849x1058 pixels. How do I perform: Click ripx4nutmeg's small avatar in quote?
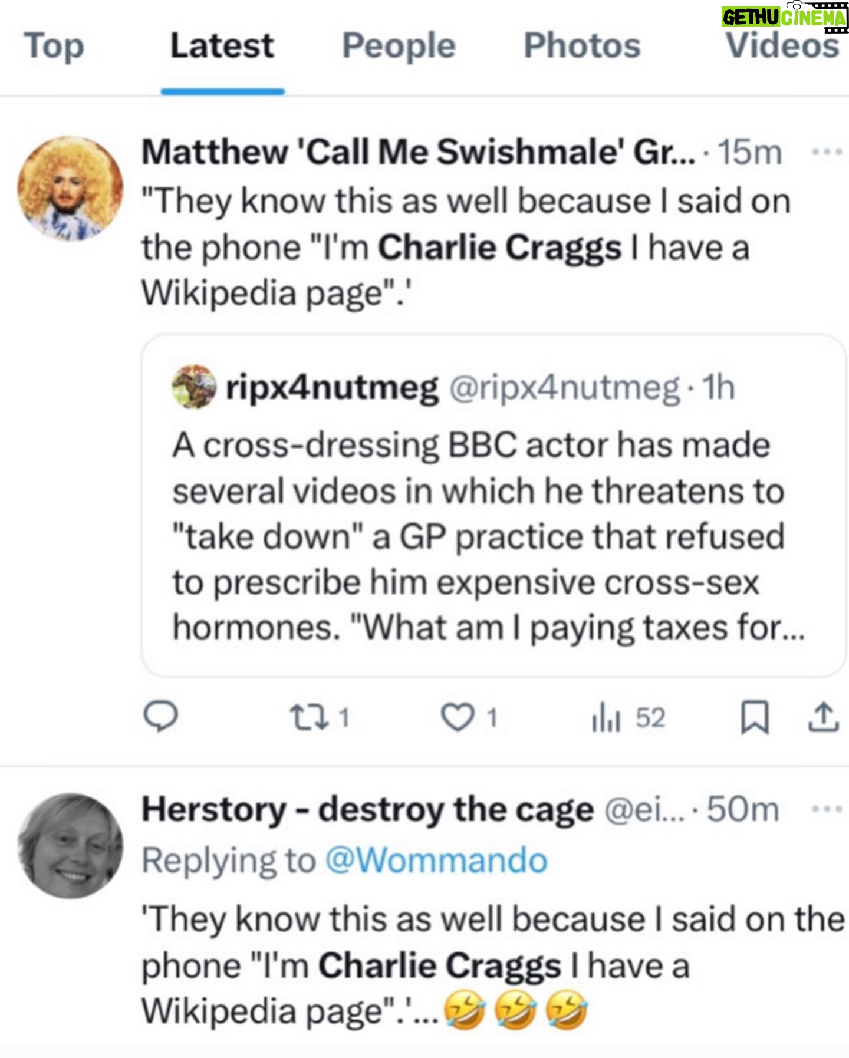point(193,387)
